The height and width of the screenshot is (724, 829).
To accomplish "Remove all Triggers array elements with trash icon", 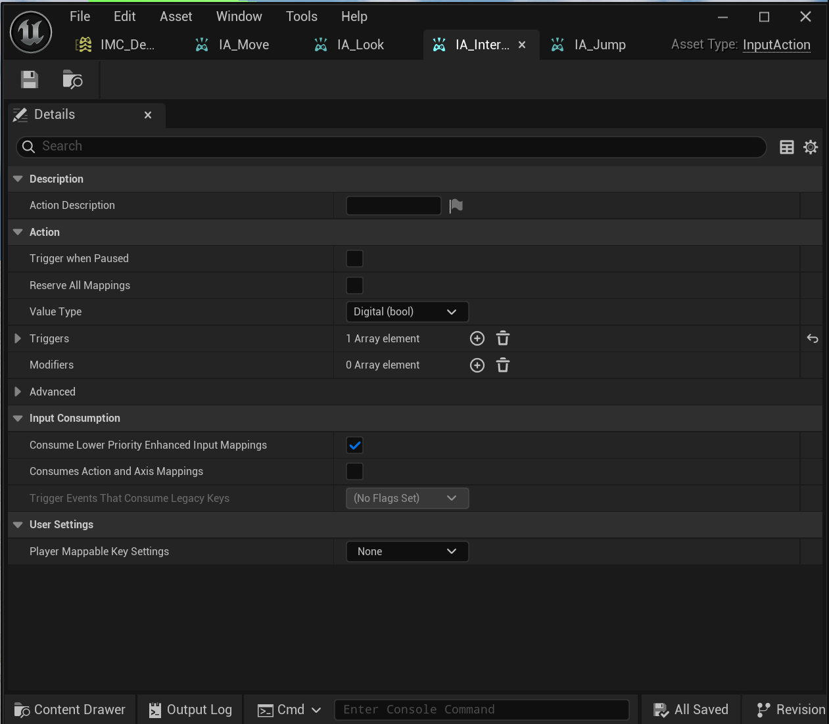I will (503, 338).
